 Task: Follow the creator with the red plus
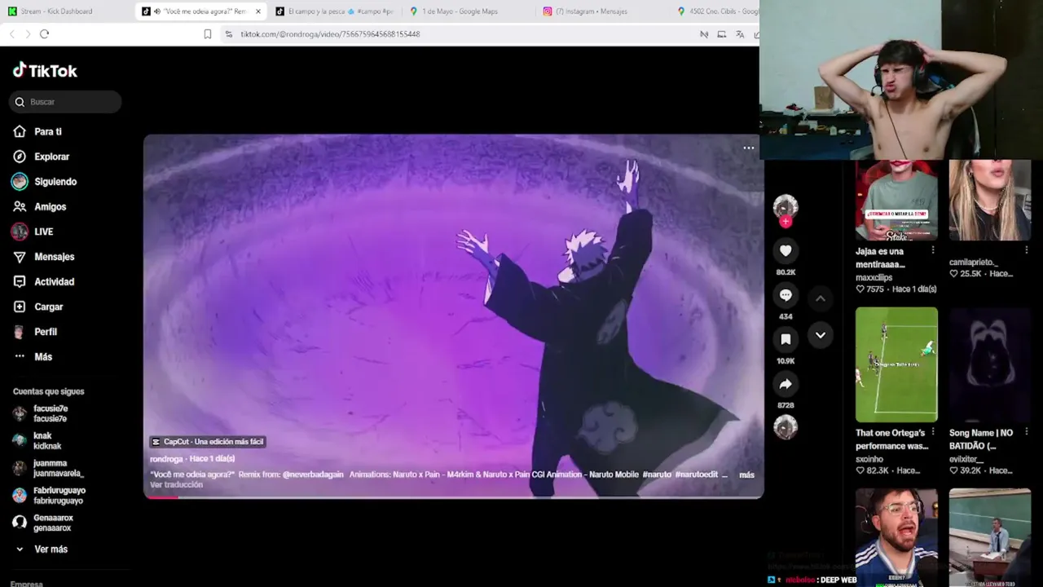pos(786,221)
